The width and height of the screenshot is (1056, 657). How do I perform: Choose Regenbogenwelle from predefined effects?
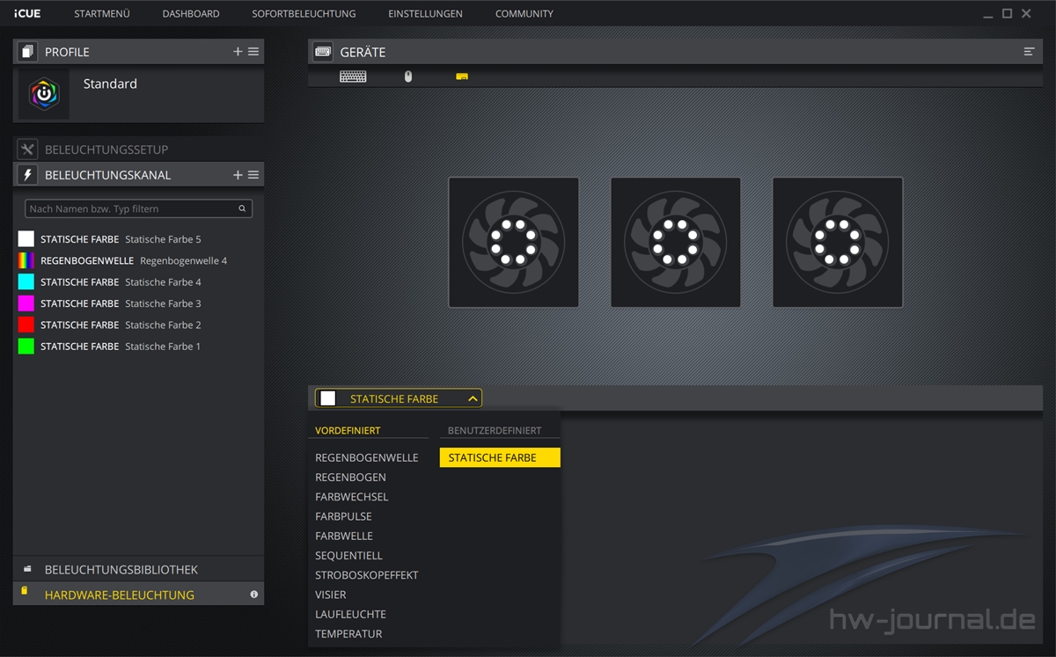[366, 457]
